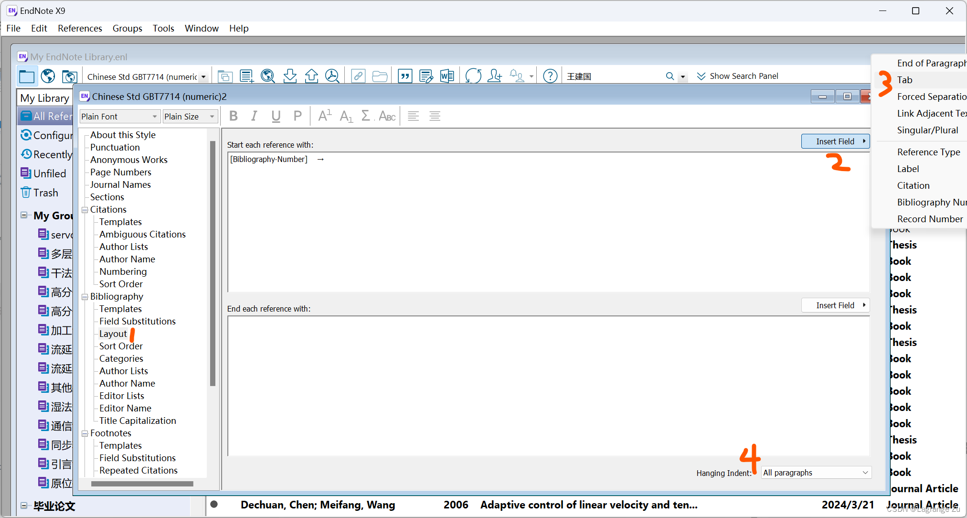The image size is (967, 518).
Task: Open the EndNote Help question-mark icon
Action: (x=550, y=76)
